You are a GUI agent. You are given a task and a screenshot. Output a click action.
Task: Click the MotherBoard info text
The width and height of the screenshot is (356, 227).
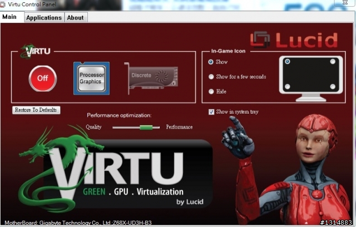click(x=78, y=223)
